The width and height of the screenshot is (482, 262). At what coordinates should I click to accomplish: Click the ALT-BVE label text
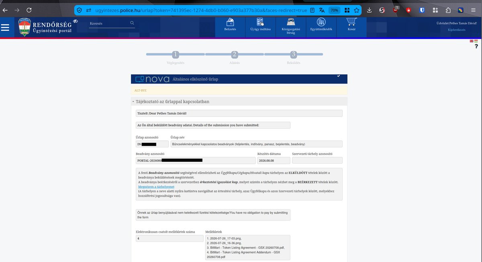coord(141,90)
